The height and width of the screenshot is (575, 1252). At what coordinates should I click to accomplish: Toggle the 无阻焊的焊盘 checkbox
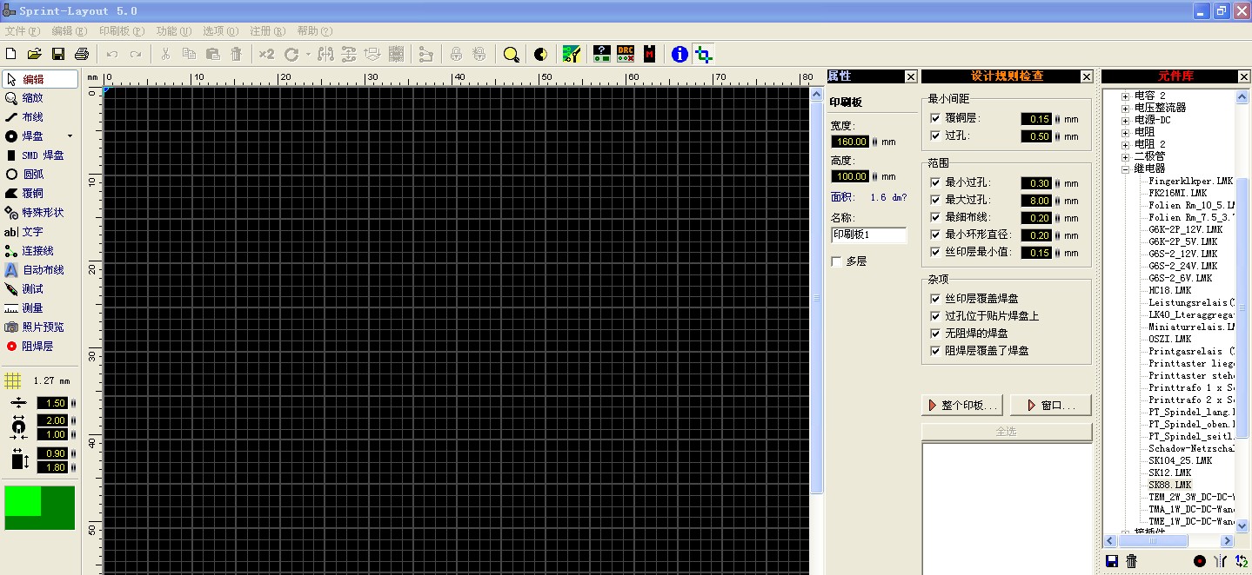tap(935, 334)
